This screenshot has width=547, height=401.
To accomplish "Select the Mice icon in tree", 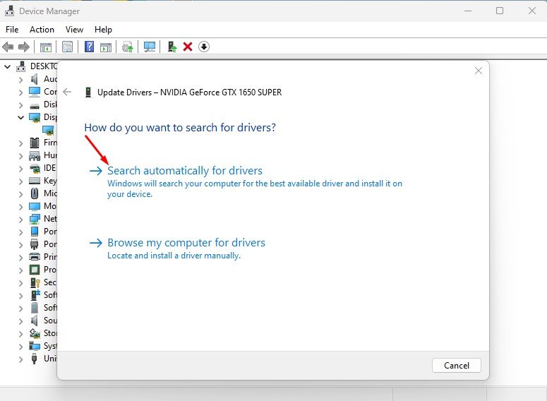I will click(x=35, y=193).
